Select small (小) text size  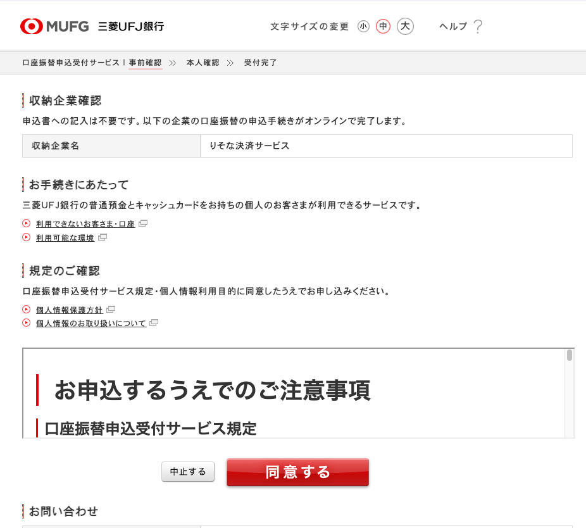(x=363, y=26)
